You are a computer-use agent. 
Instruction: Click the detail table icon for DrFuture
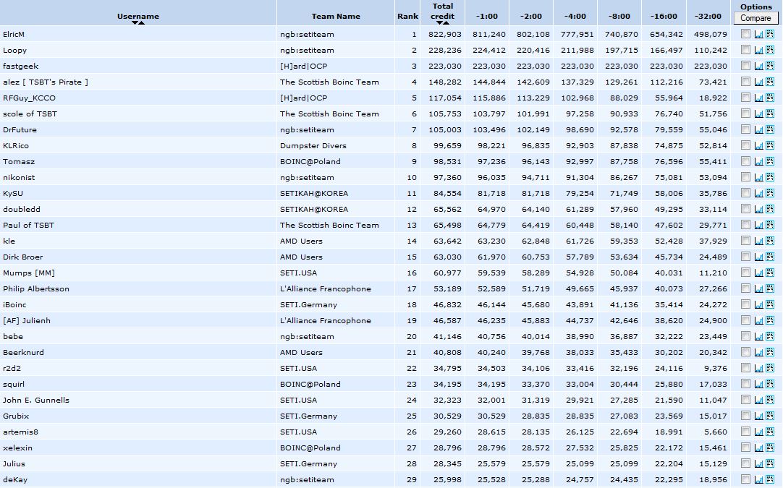point(769,130)
